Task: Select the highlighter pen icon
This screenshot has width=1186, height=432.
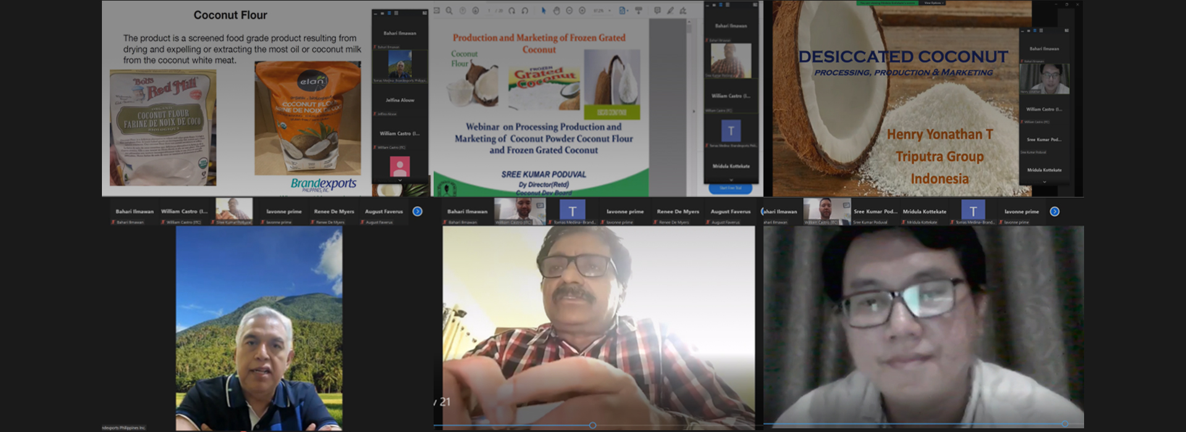Action: point(670,10)
